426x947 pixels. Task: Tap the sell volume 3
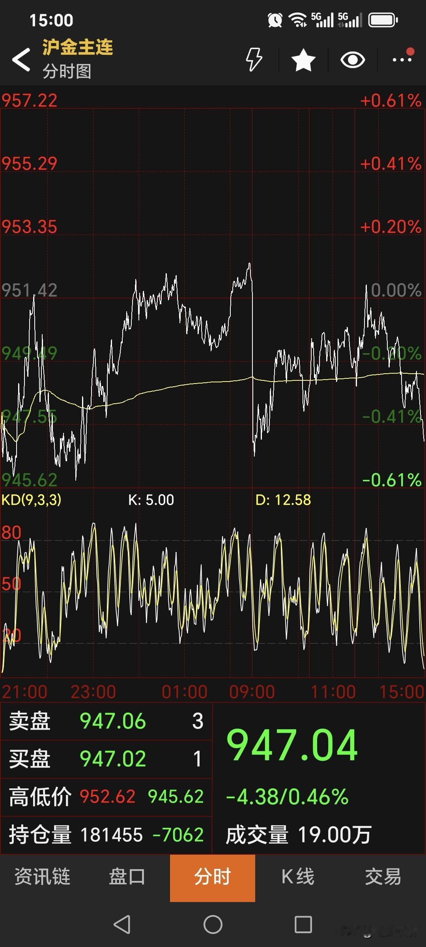click(x=198, y=721)
